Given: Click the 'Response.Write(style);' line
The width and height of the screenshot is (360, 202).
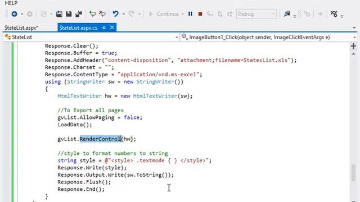Looking at the screenshot, I should [x=92, y=168].
